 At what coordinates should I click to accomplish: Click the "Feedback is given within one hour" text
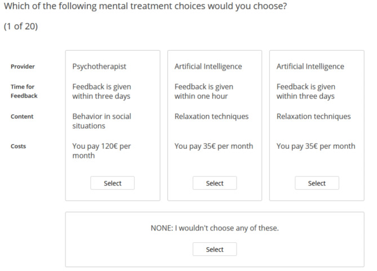click(203, 91)
